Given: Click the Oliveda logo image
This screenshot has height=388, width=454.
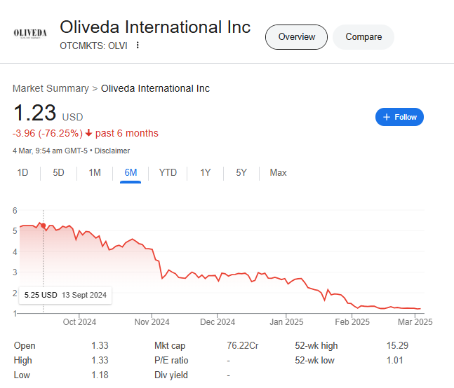Looking at the screenshot, I should point(30,34).
